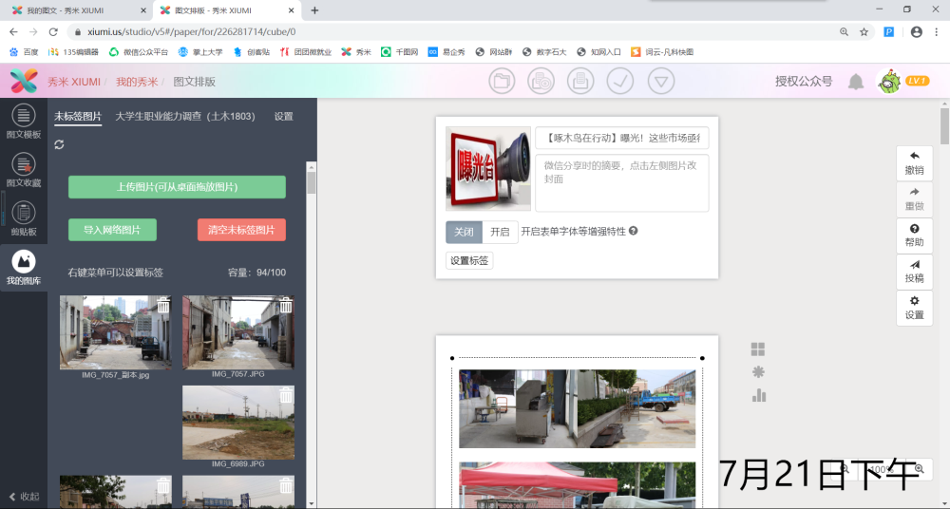Collapse sidebar with 收起 button
Image resolution: width=950 pixels, height=509 pixels.
point(24,497)
